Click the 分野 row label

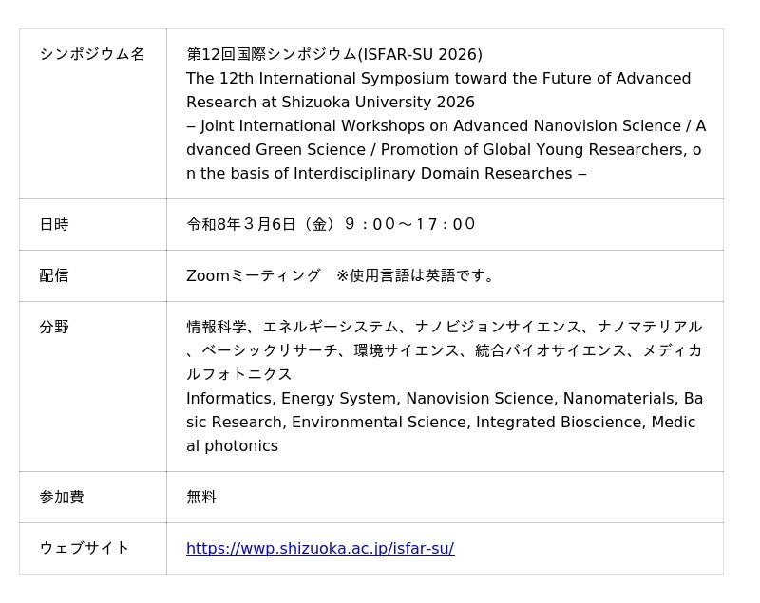[x=54, y=327]
